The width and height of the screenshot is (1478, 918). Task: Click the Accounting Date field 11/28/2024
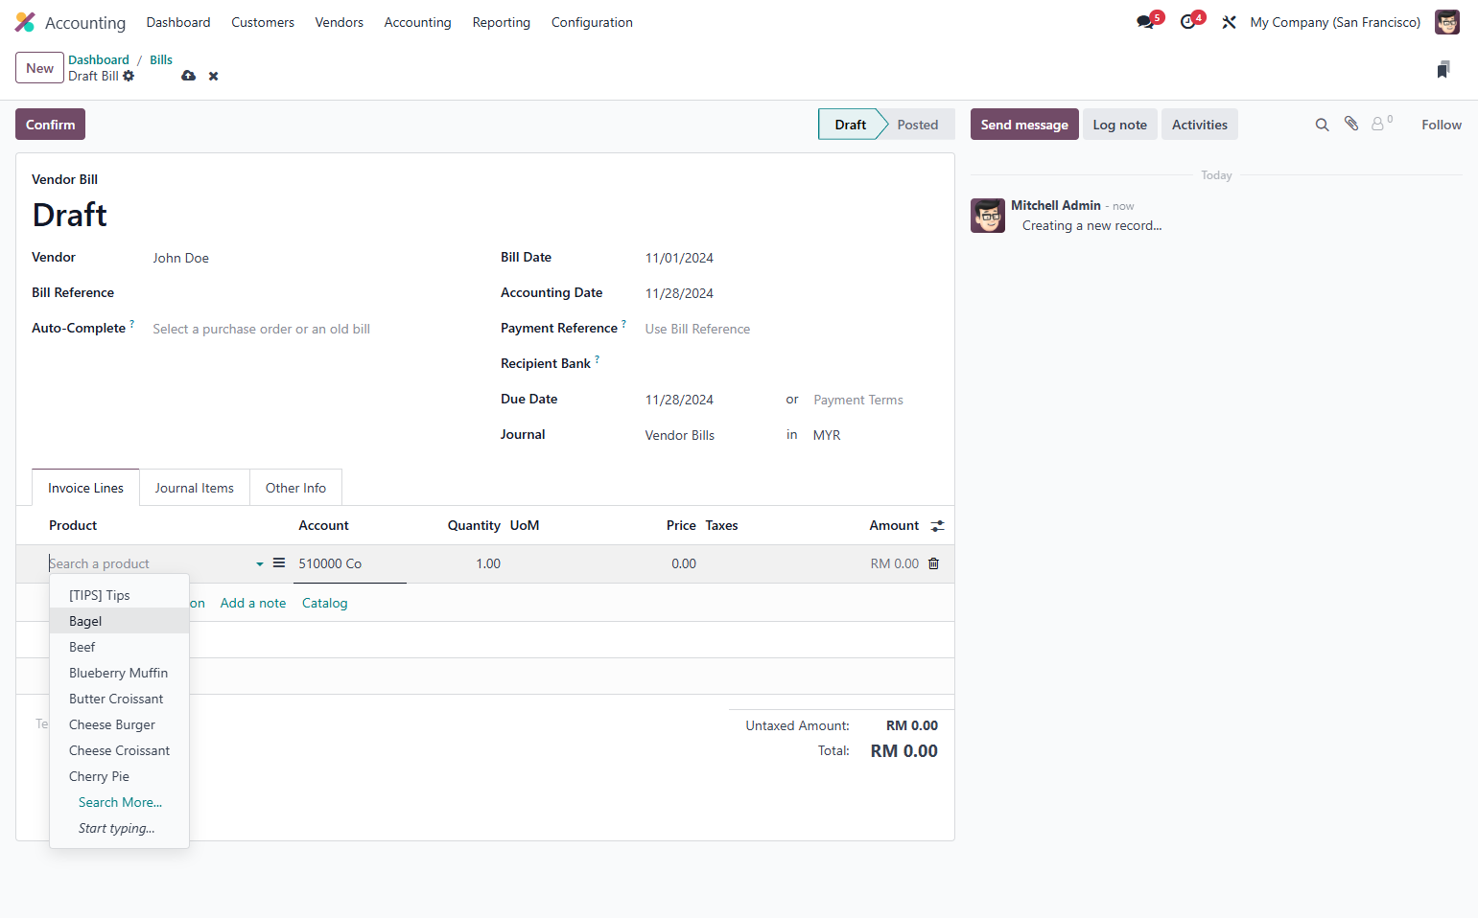click(791, 293)
